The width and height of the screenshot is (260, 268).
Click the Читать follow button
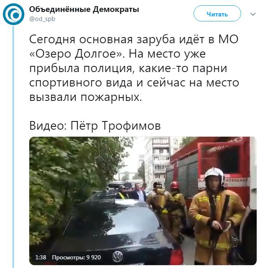[217, 13]
